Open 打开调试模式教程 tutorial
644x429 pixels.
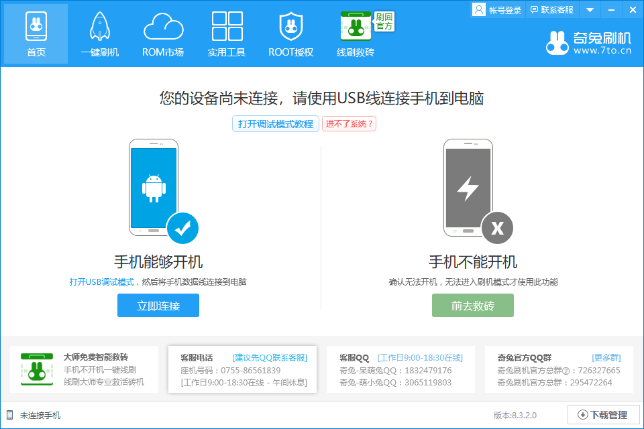point(275,124)
